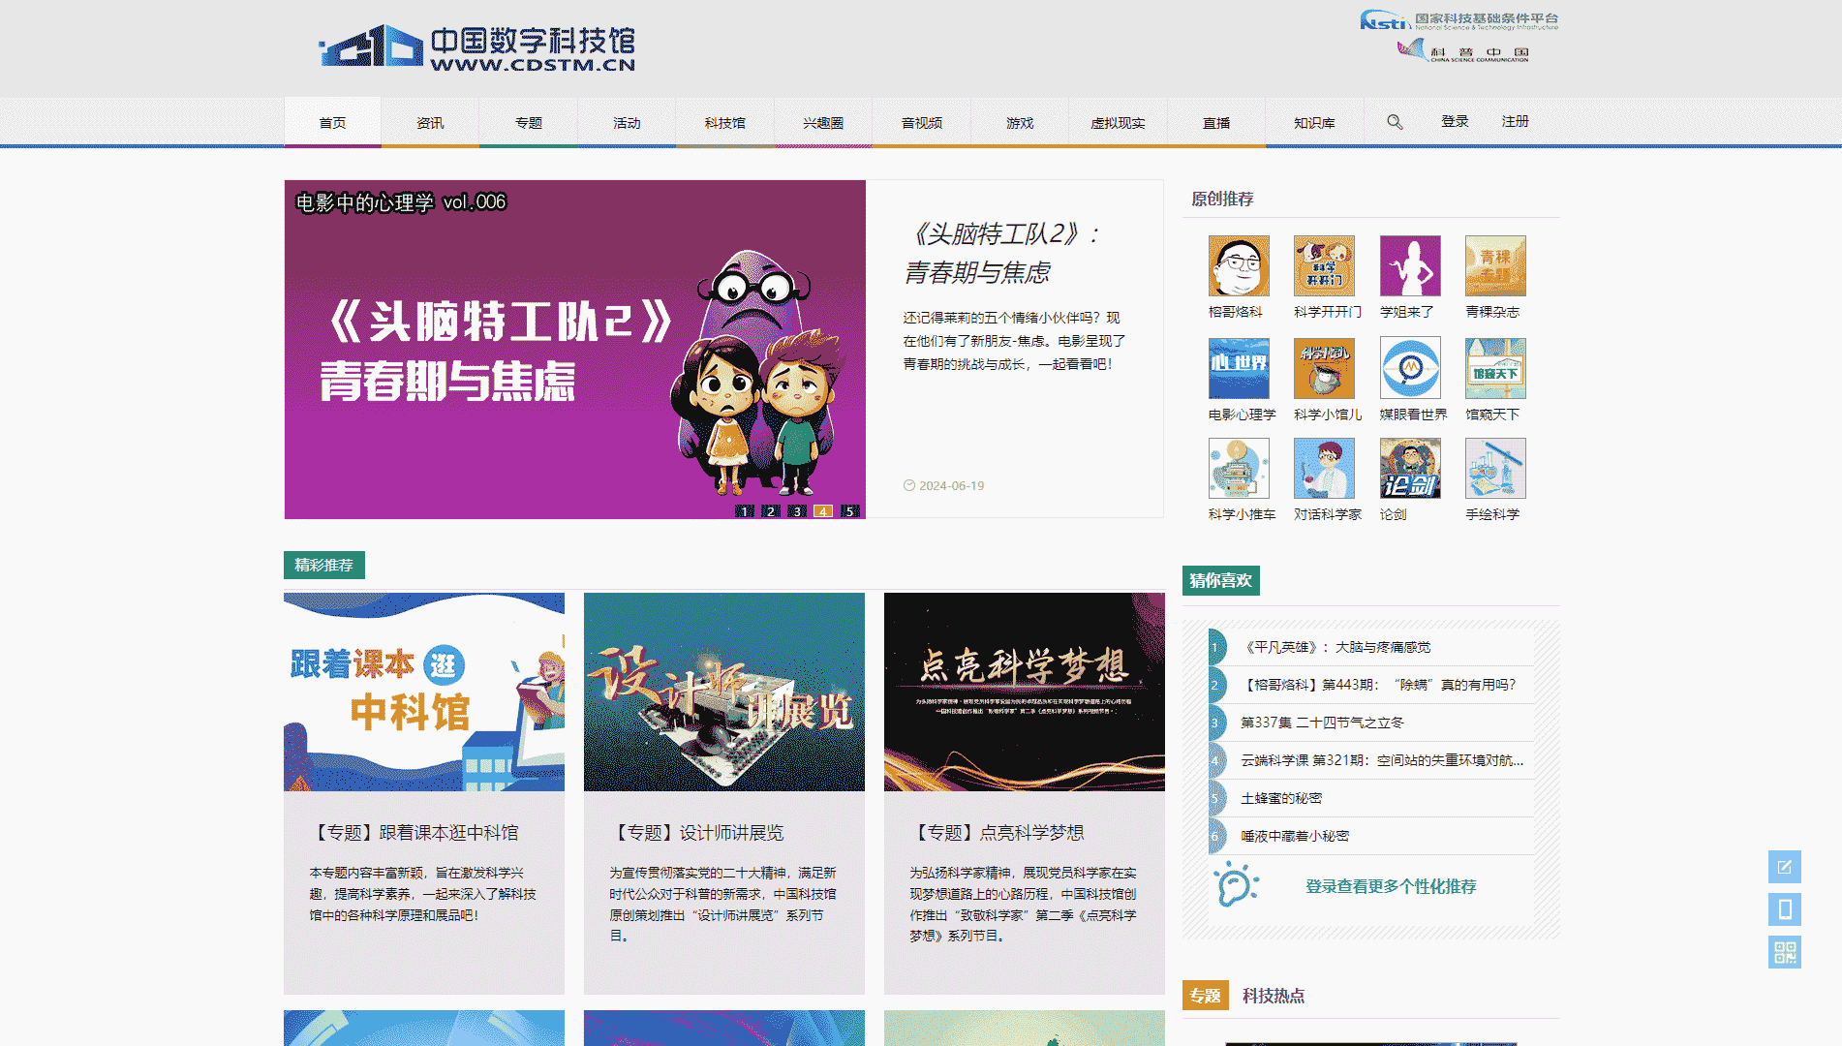Open article title 《头脑特工队2》：青春期与焦虑
This screenshot has height=1046, width=1842.
(x=1003, y=253)
